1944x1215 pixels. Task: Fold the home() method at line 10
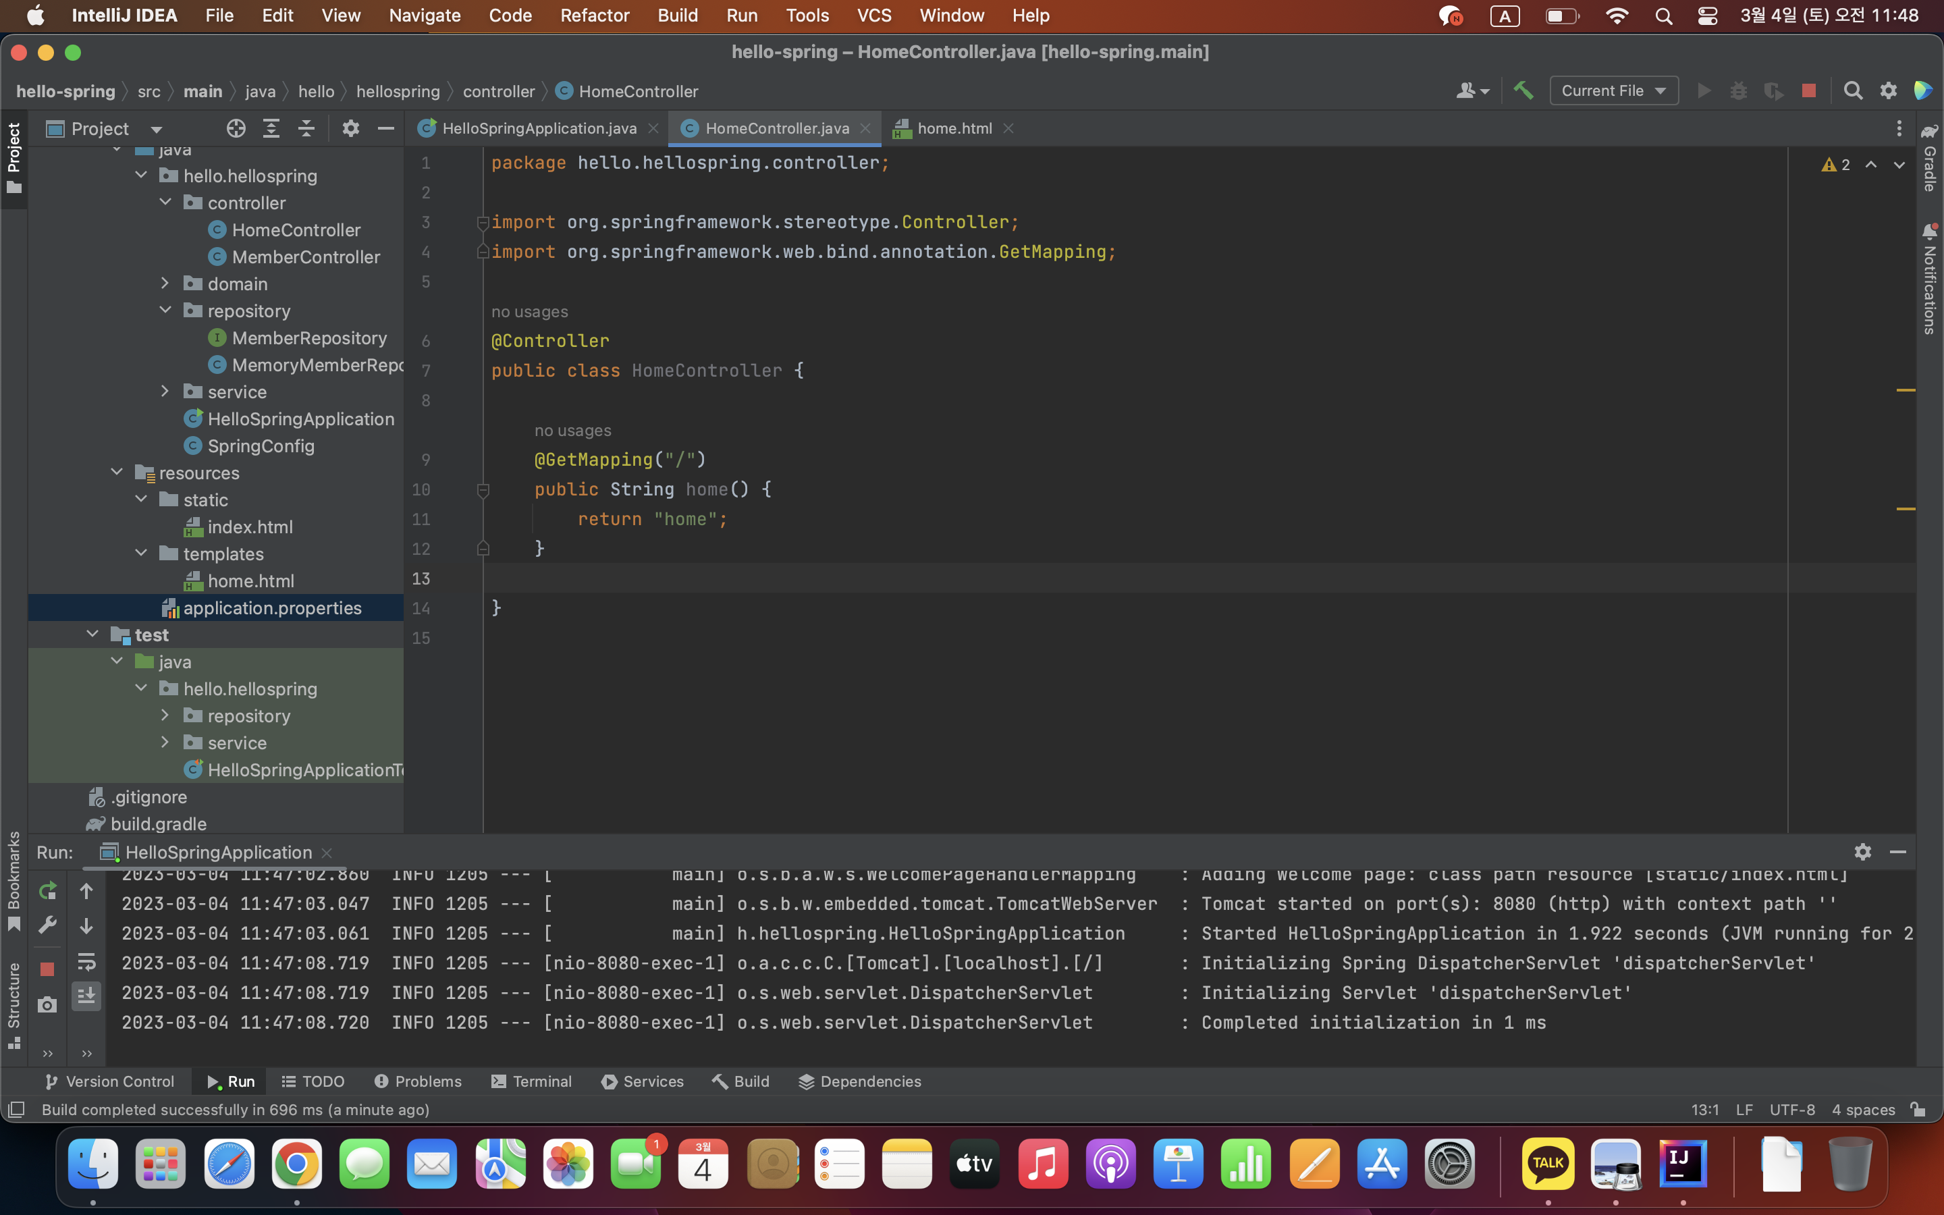(x=483, y=489)
